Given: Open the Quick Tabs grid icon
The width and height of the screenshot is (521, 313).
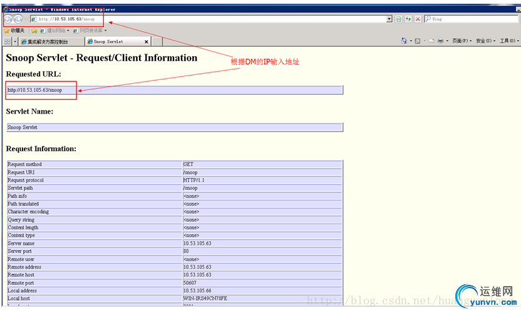Looking at the screenshot, I should point(8,41).
